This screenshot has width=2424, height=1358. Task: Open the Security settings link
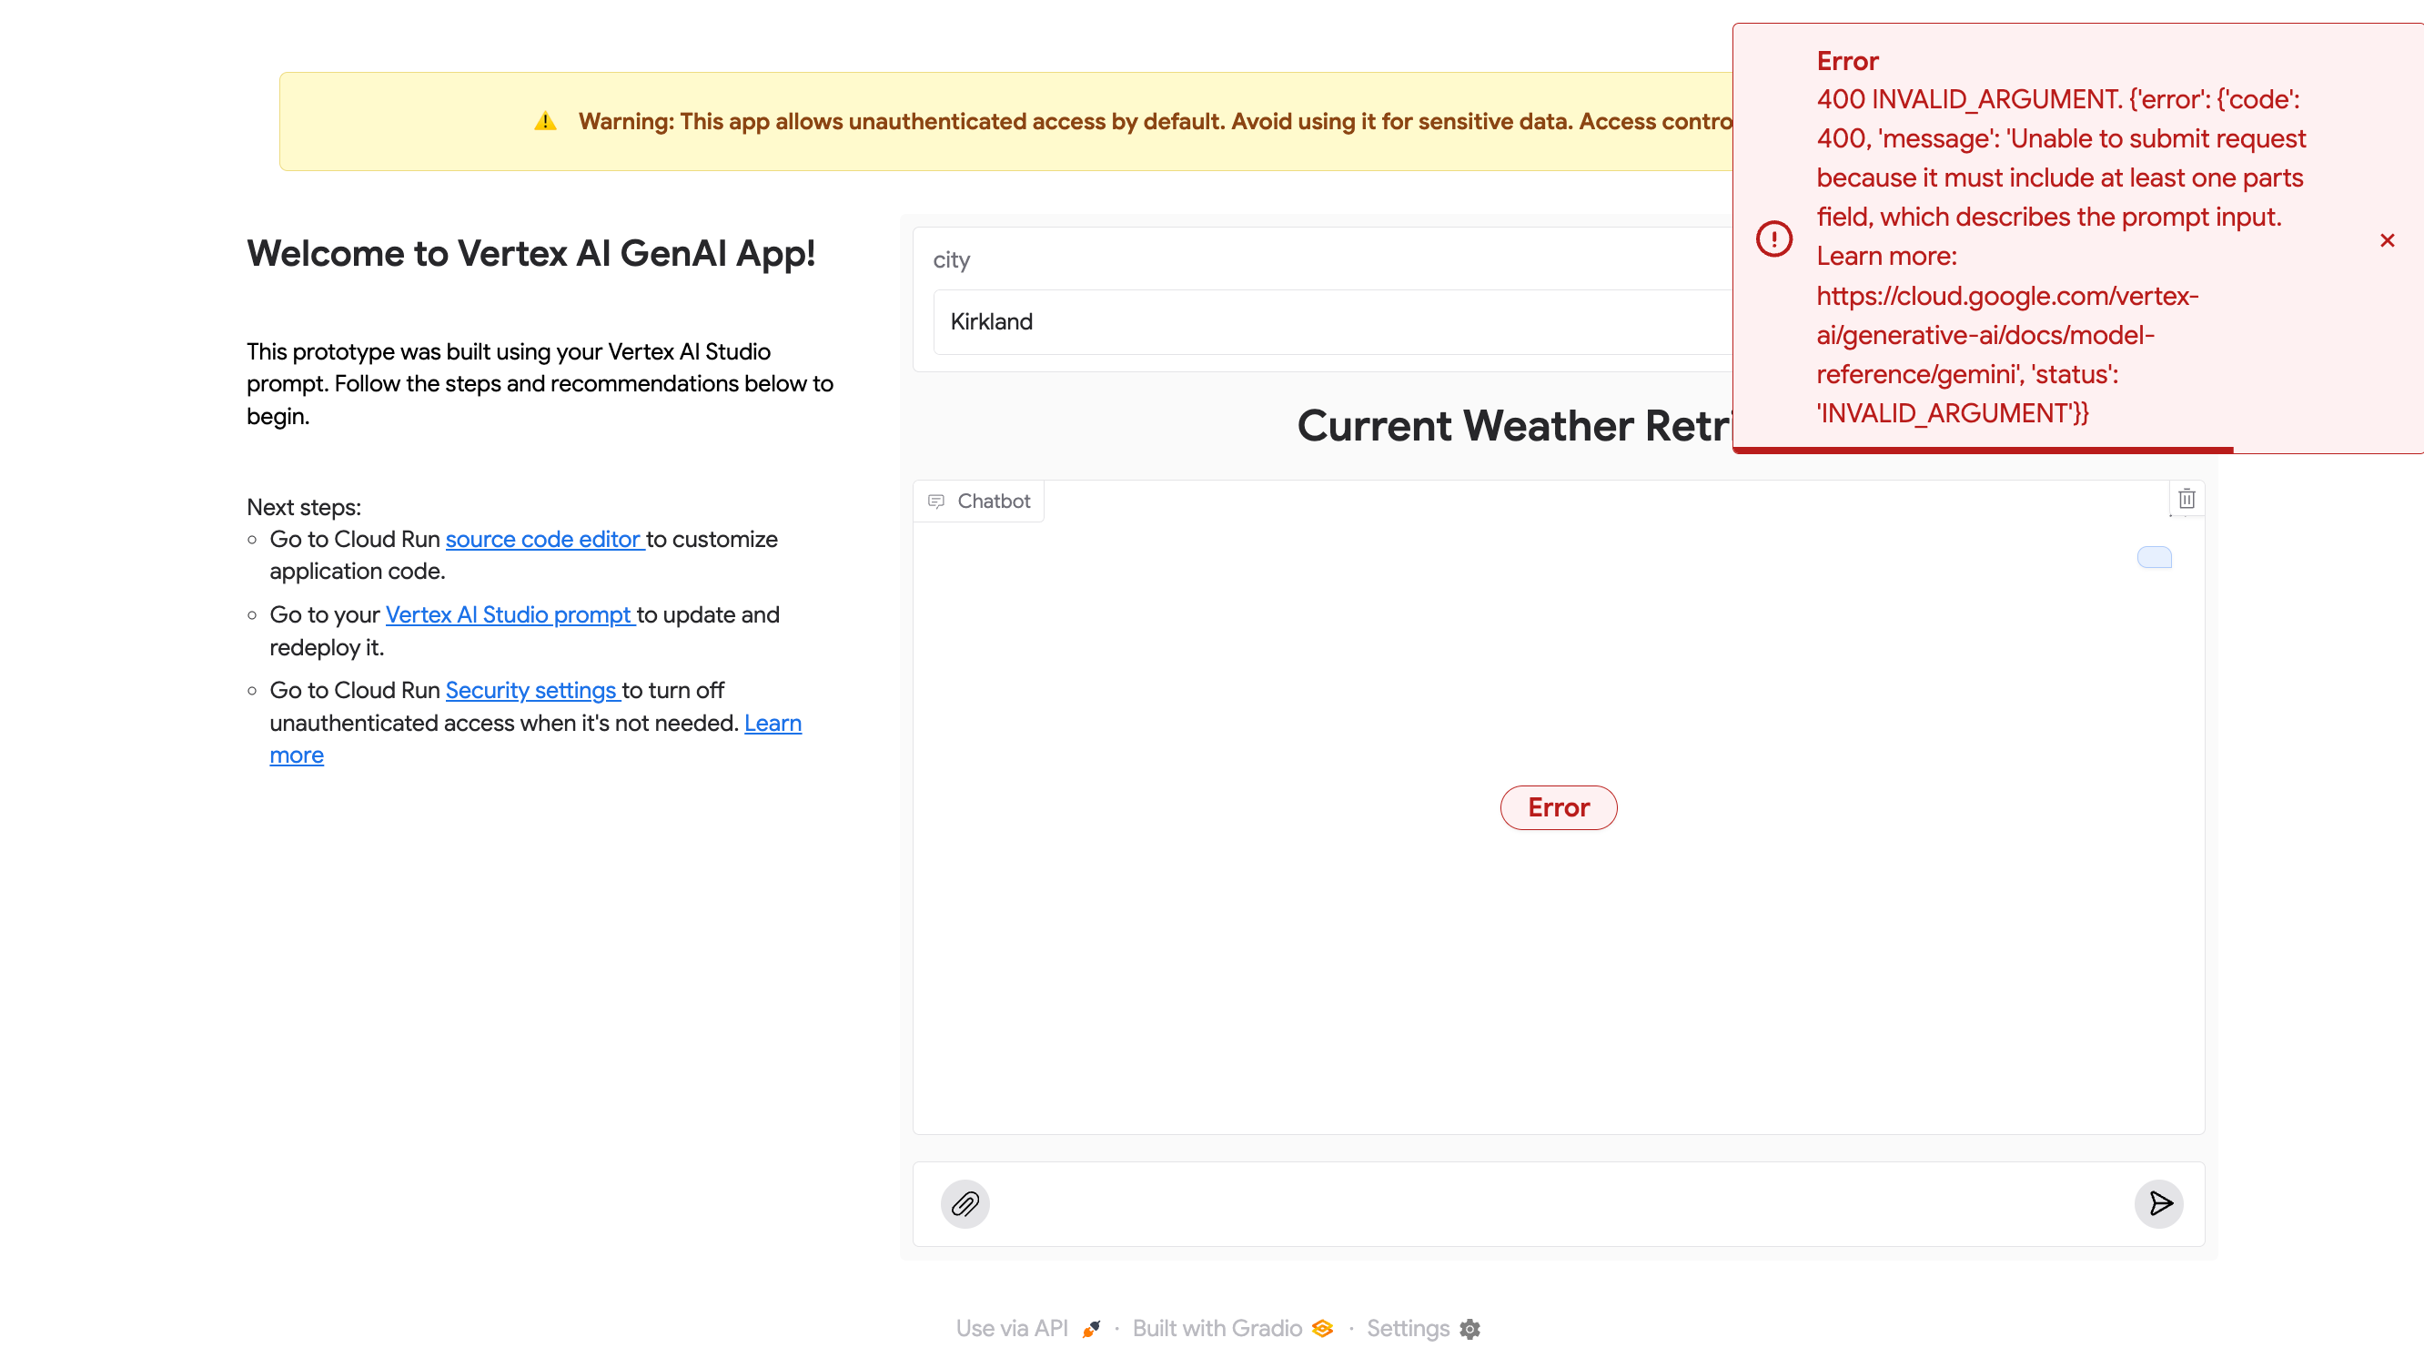pyautogui.click(x=530, y=690)
